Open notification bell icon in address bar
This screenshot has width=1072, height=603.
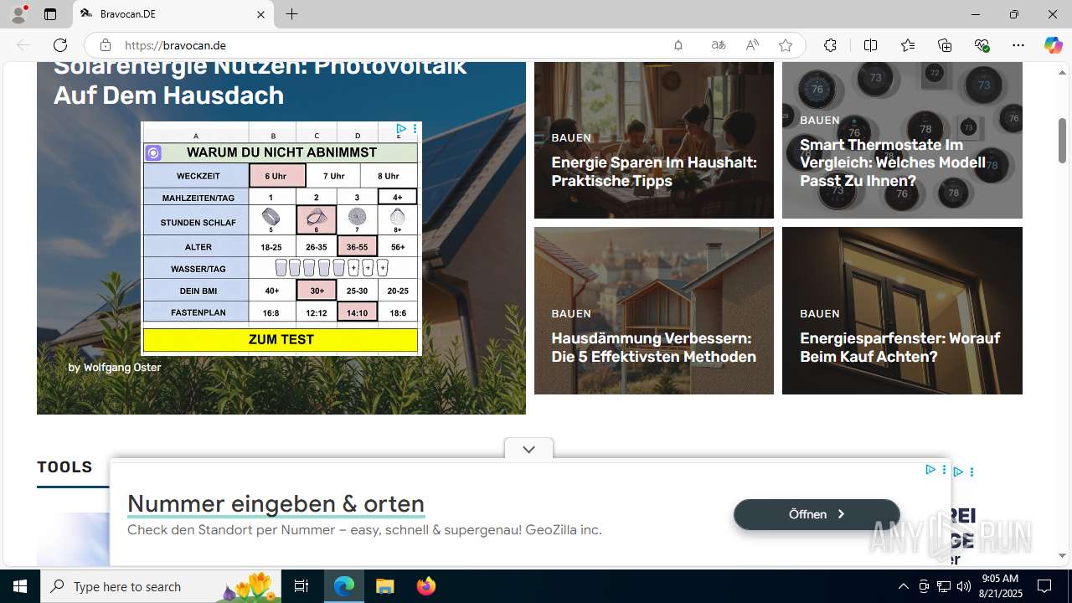678,45
